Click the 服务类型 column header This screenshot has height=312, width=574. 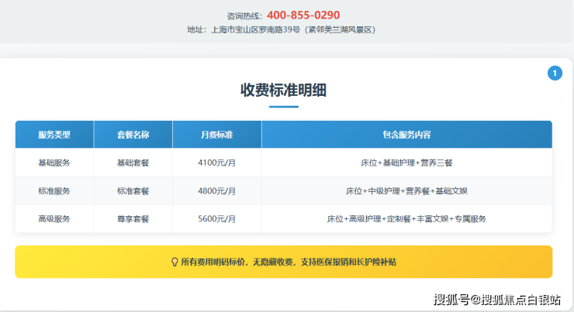(x=54, y=135)
